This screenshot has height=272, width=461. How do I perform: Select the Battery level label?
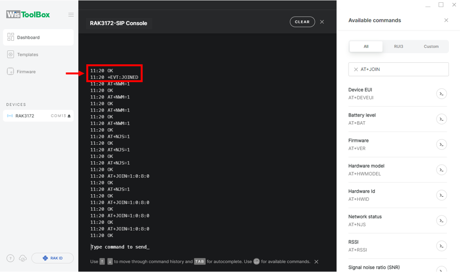(x=362, y=115)
